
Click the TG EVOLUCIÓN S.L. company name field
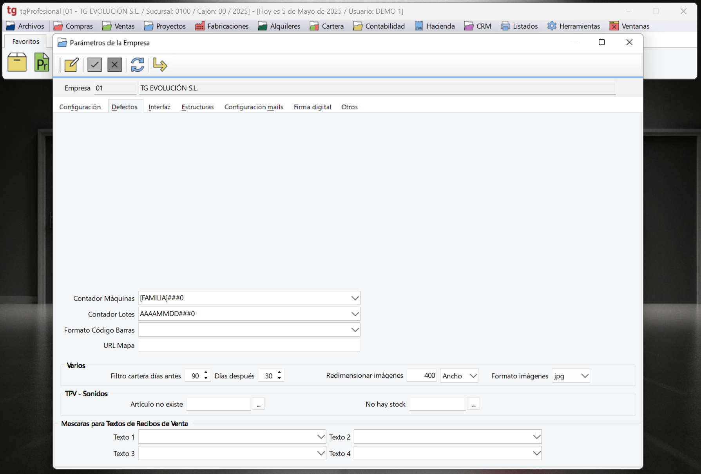point(377,88)
